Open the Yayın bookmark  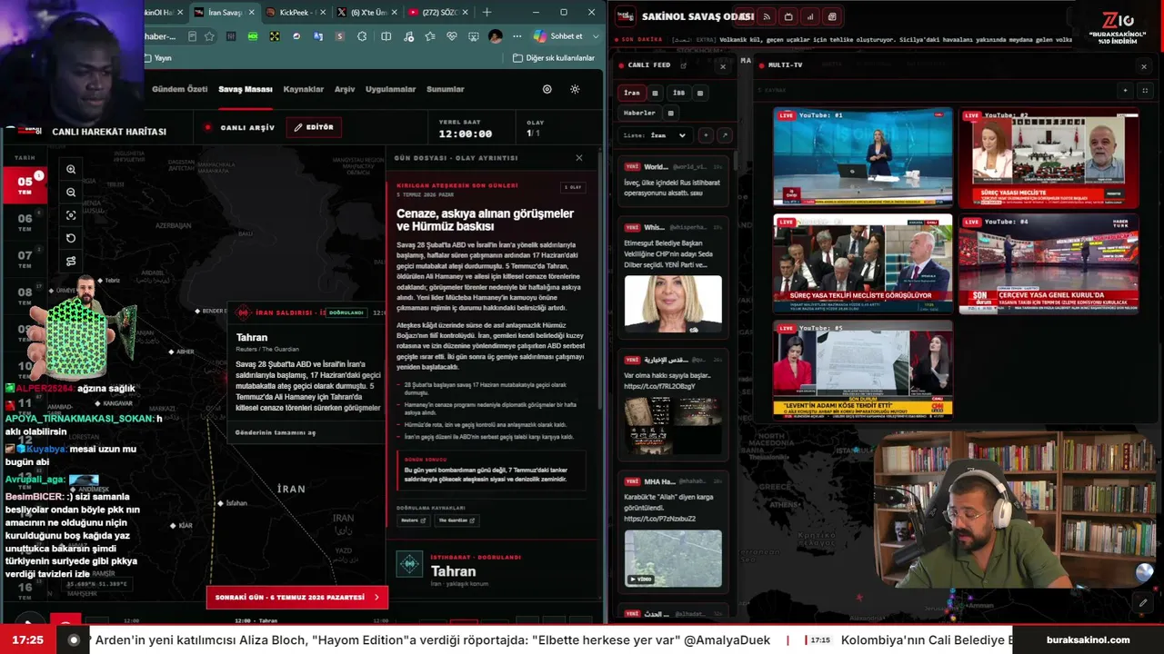[157, 58]
